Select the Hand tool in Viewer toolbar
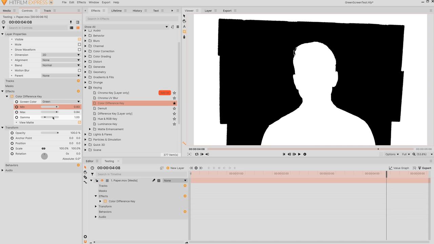The height and width of the screenshot is (244, 434). pos(184,21)
